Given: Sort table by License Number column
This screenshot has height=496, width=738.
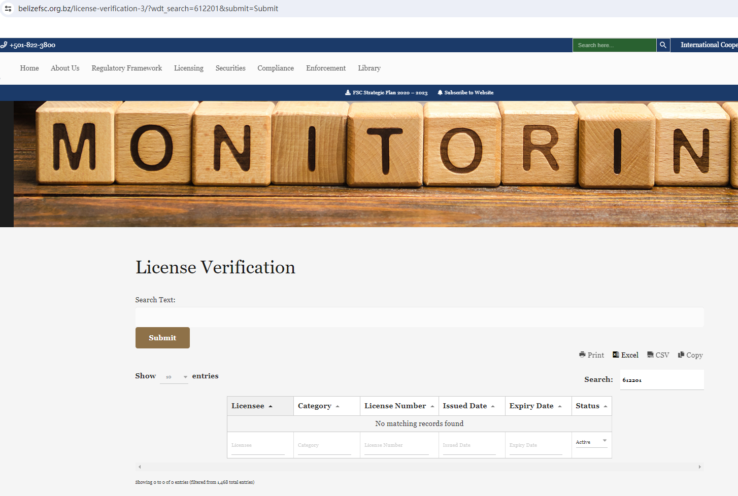Looking at the screenshot, I should click(x=399, y=406).
